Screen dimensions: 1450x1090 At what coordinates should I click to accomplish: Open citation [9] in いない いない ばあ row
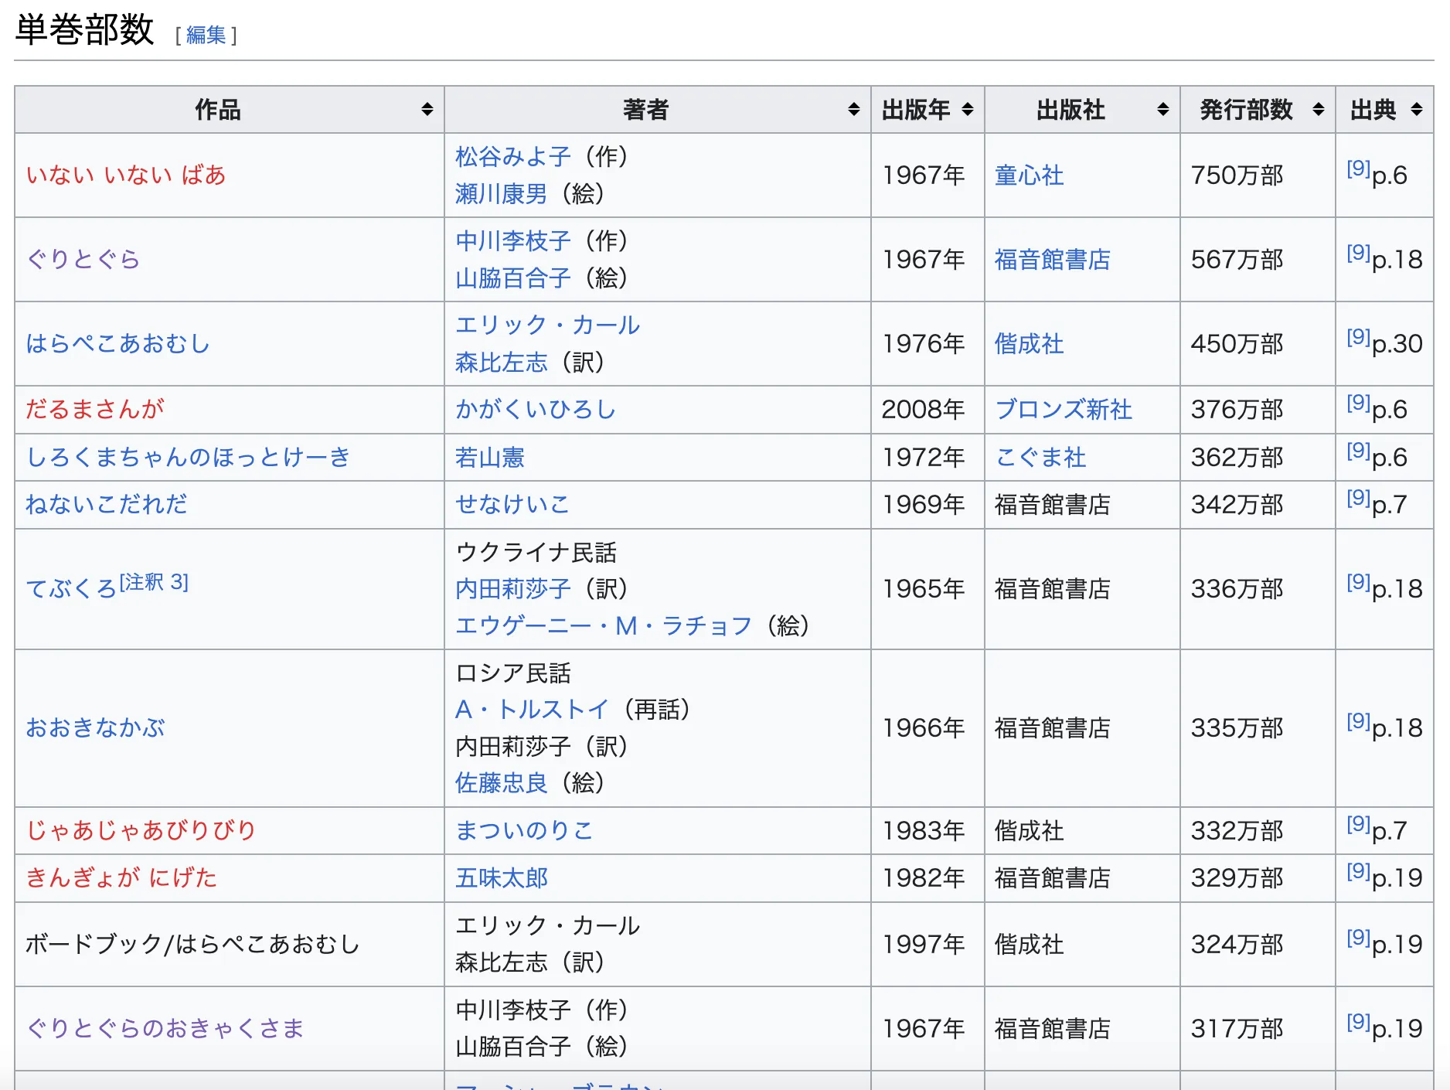(x=1357, y=169)
